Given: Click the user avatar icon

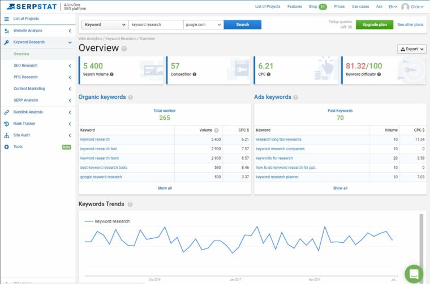Looking at the screenshot, I should coord(405,7).
